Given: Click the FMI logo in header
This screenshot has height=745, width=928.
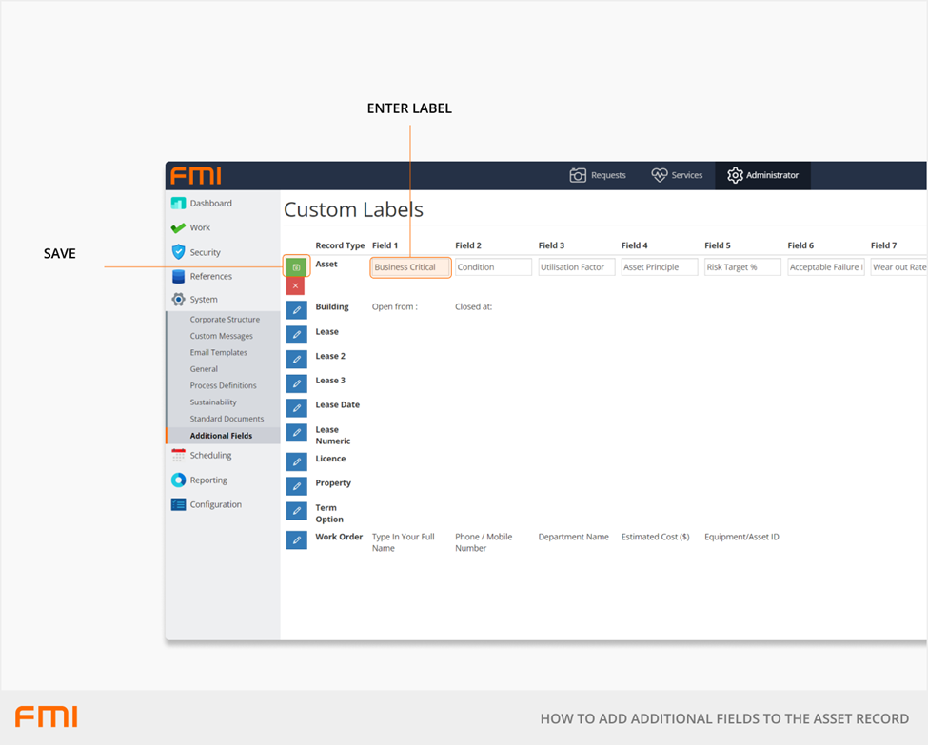Looking at the screenshot, I should pyautogui.click(x=196, y=176).
